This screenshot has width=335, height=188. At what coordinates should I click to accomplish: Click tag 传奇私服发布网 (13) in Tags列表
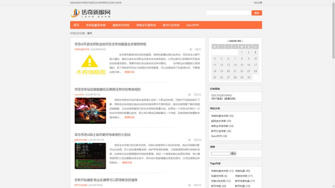[x=222, y=171]
